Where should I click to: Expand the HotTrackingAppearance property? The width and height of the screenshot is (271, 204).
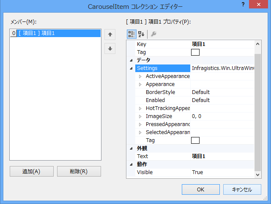[140, 108]
